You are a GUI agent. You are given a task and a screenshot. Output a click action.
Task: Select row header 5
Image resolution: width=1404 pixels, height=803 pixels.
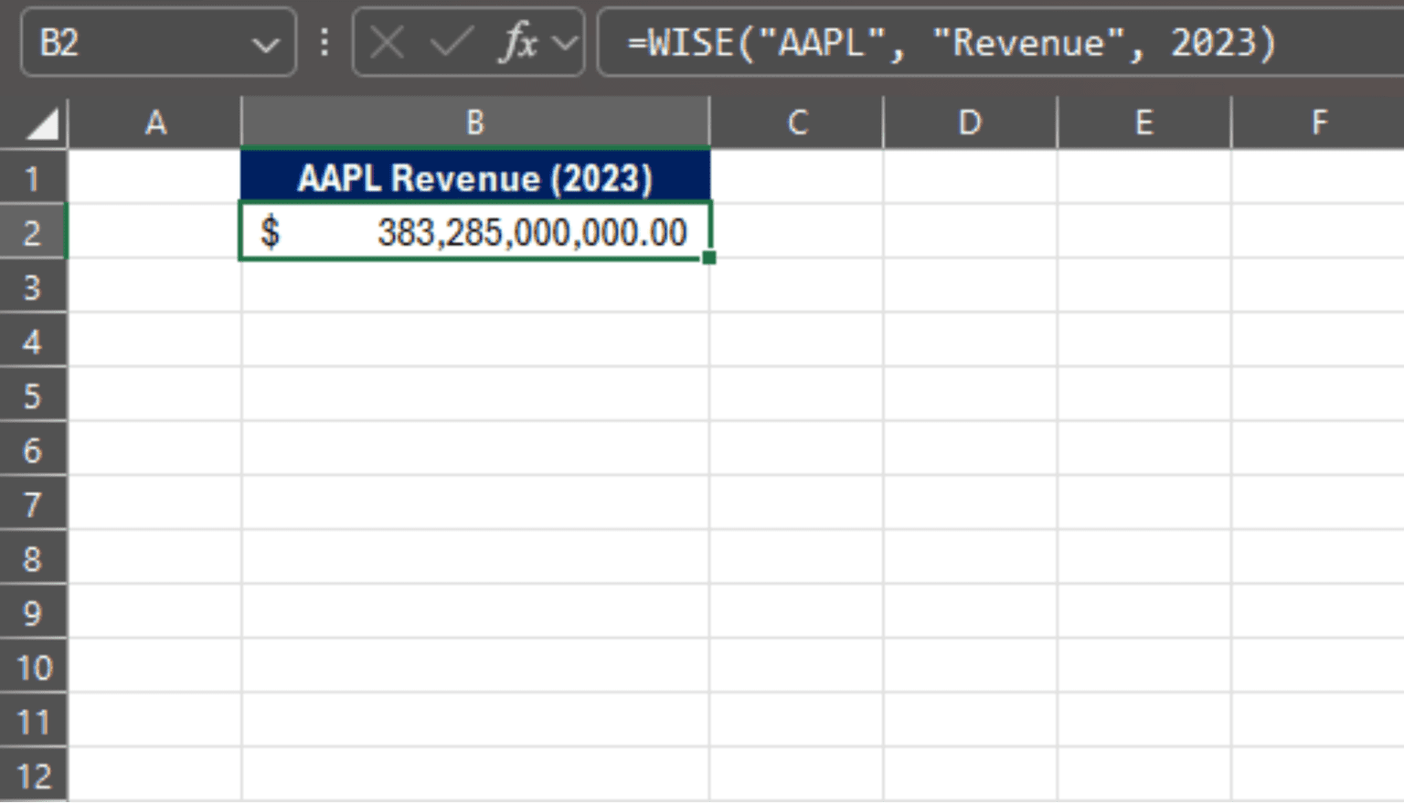pos(34,395)
